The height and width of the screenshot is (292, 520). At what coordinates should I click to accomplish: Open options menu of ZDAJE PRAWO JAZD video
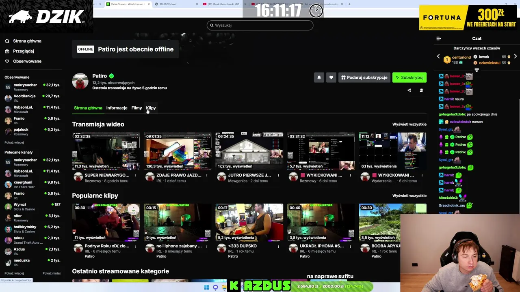coord(207,175)
